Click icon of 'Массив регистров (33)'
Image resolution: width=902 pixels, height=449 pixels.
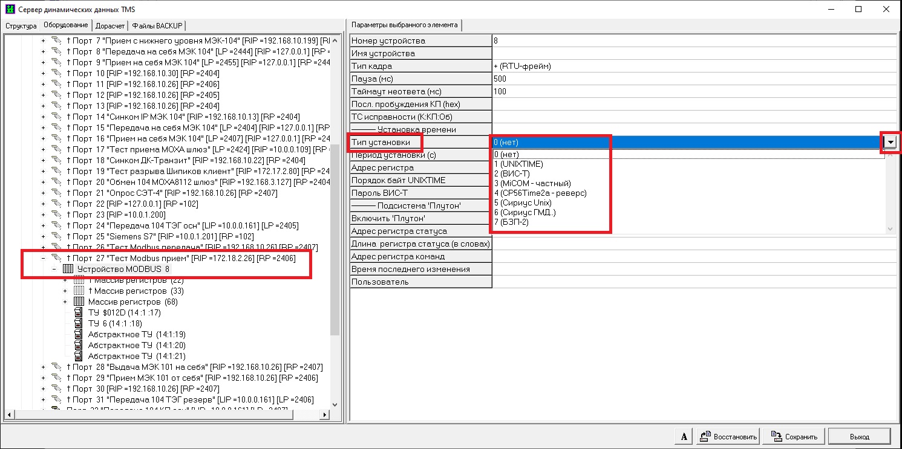[x=79, y=291]
